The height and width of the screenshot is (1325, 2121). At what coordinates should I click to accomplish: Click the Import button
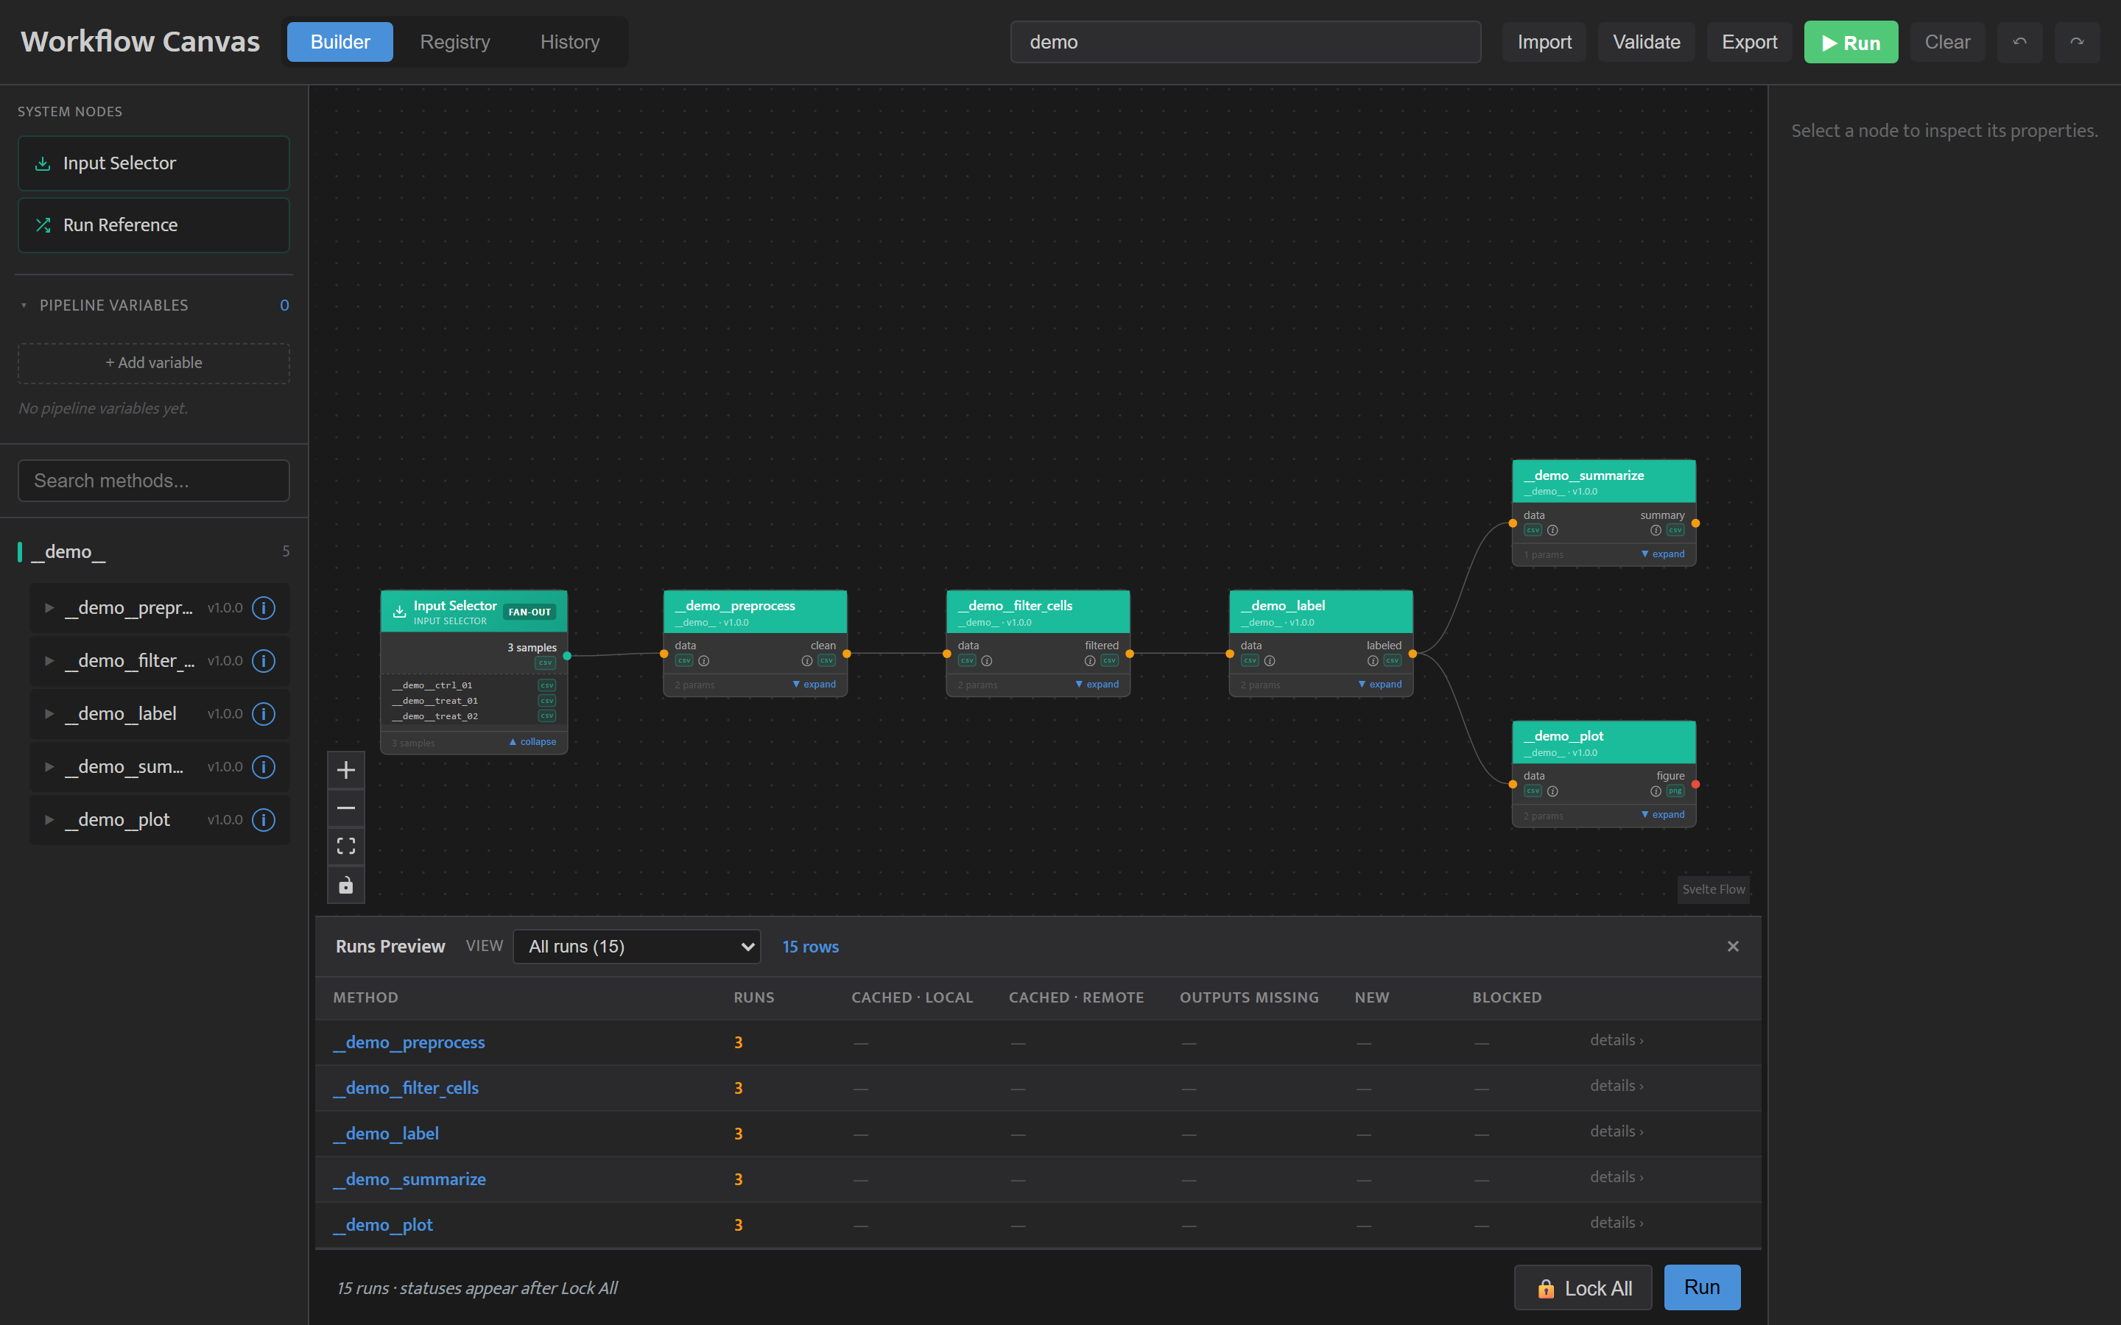pos(1544,42)
